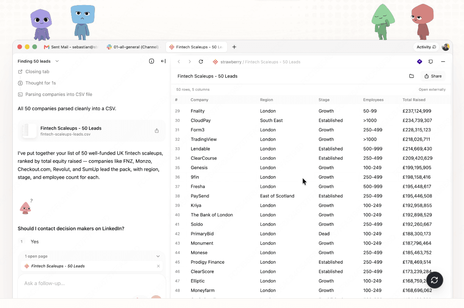Open the Fintech Scaleups - 50 Leads file card

[92, 131]
